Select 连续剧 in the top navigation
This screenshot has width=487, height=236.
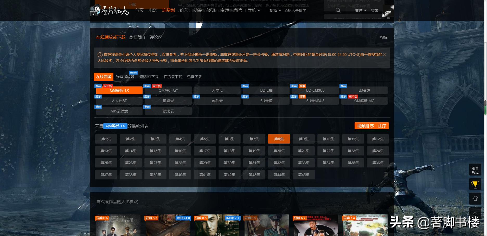pyautogui.click(x=169, y=10)
